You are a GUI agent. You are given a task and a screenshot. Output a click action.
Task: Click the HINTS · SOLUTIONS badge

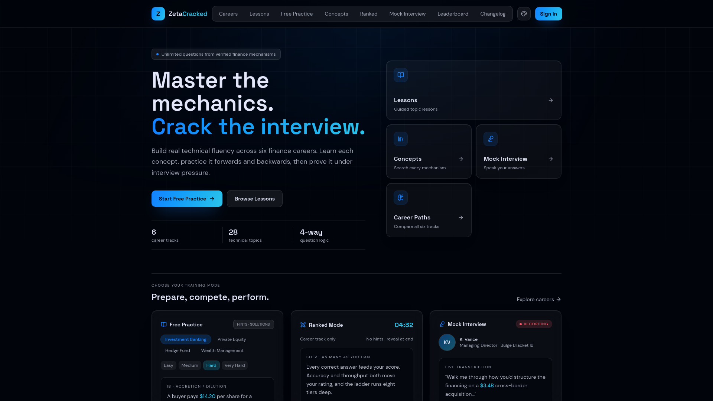pyautogui.click(x=254, y=325)
